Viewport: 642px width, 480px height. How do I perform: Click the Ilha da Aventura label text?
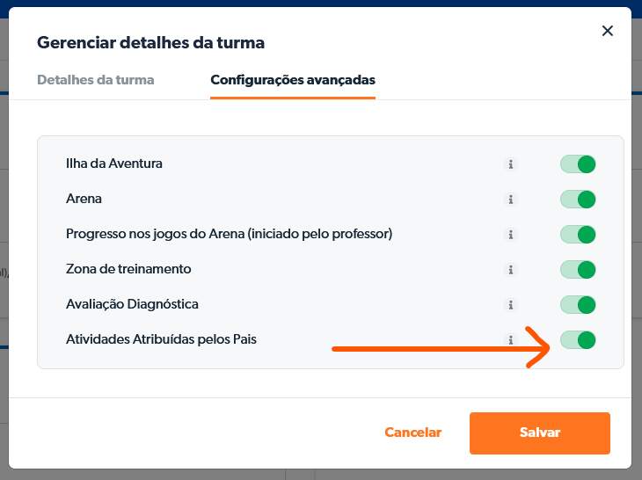[x=113, y=164]
